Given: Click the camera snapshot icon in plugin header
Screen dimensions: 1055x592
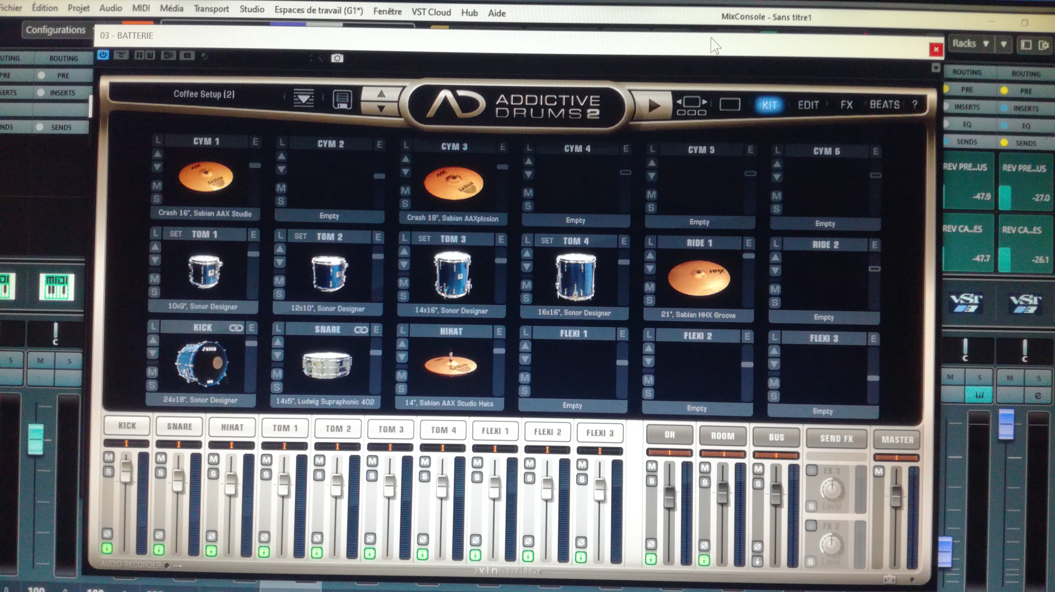Looking at the screenshot, I should (x=337, y=58).
